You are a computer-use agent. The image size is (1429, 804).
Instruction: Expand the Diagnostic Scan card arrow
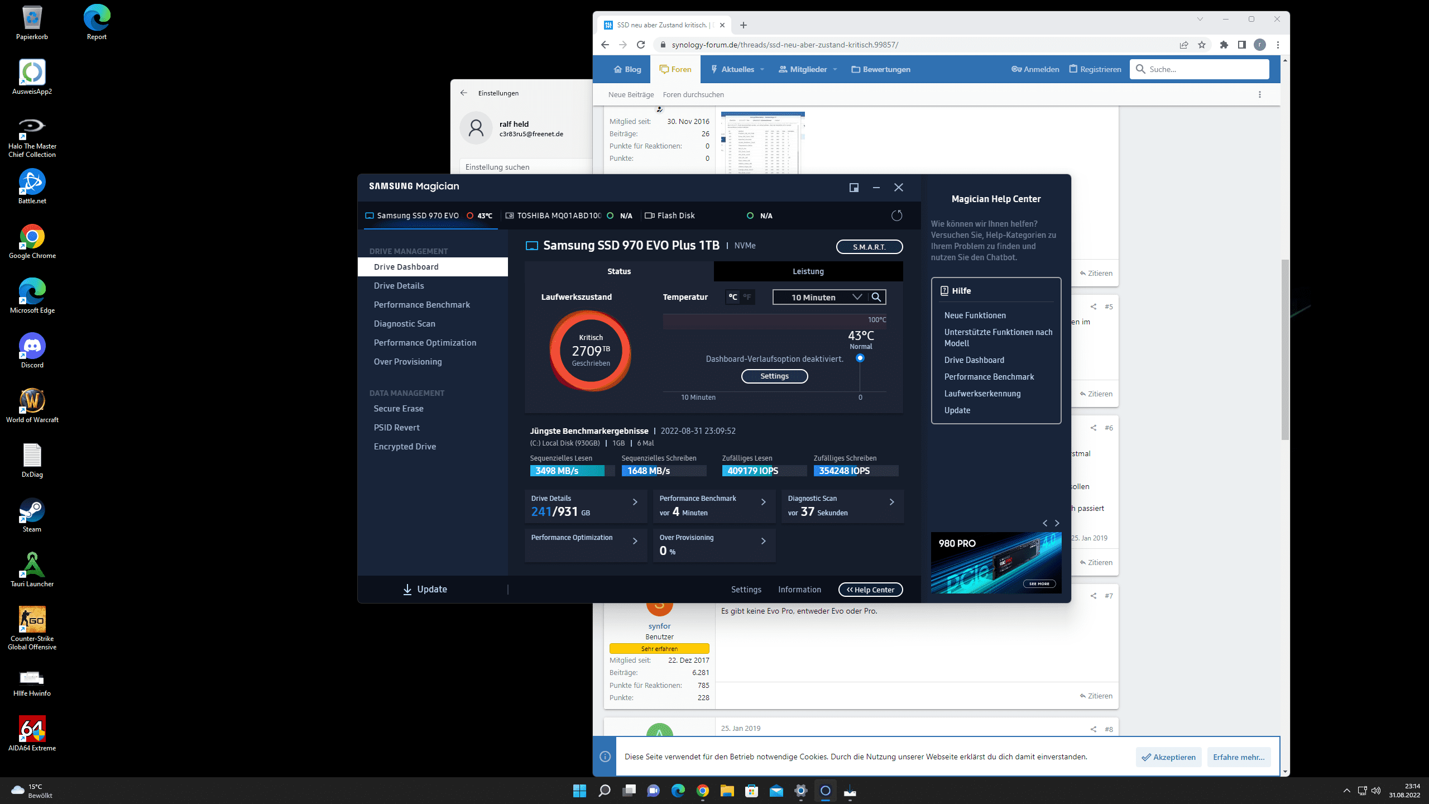coord(891,502)
